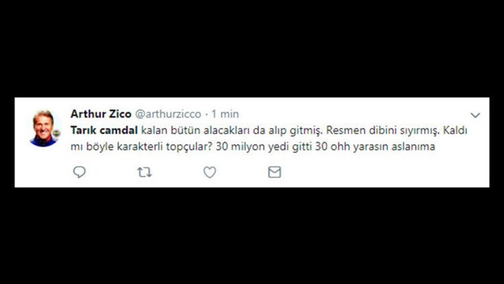504x284 pixels.
Task: Select the bold 'Tarık camdal' text
Action: click(x=104, y=130)
